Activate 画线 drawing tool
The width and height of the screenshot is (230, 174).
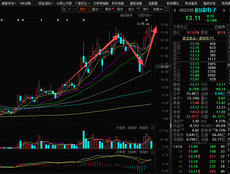click(x=120, y=9)
